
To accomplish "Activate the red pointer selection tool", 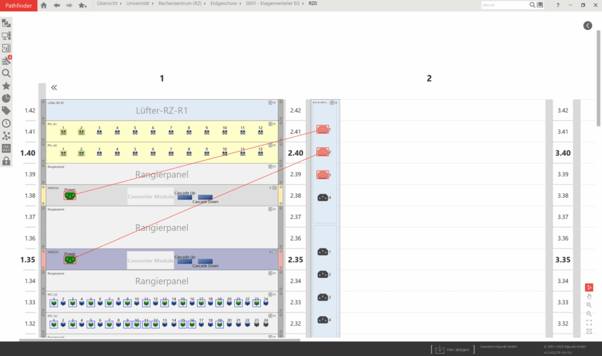I will [x=589, y=287].
